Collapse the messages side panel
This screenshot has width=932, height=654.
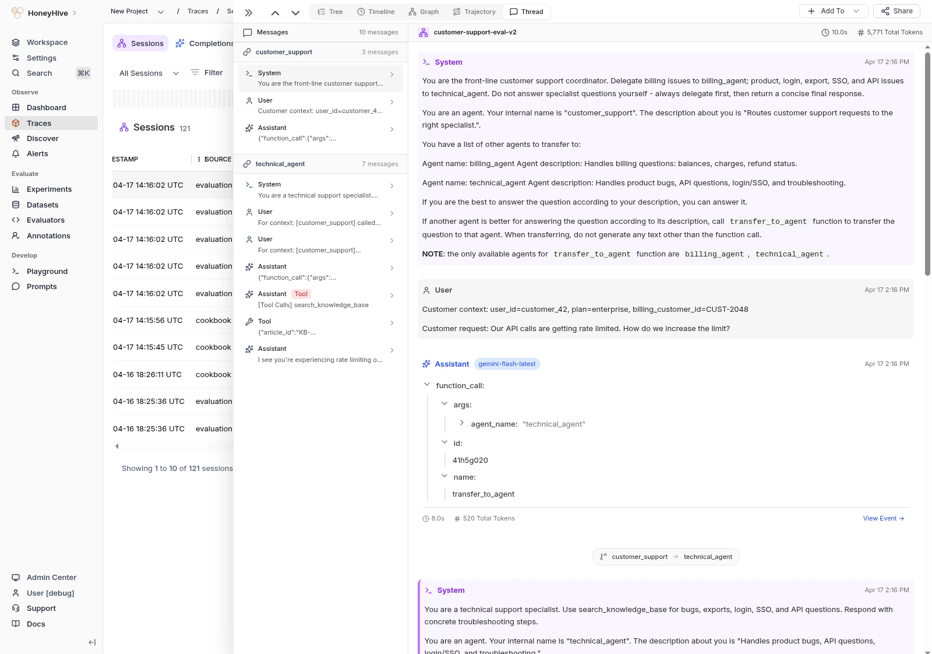(249, 12)
